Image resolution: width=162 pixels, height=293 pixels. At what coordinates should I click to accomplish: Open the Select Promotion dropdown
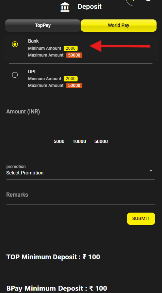click(81, 170)
